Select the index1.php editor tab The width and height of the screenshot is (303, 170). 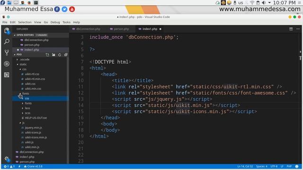(x=150, y=29)
